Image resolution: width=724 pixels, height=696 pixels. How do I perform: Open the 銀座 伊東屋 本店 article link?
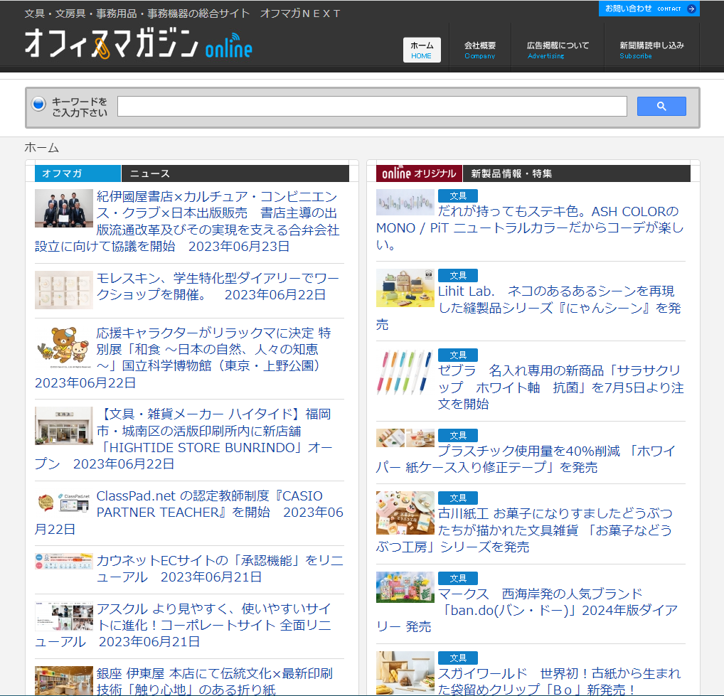214,682
